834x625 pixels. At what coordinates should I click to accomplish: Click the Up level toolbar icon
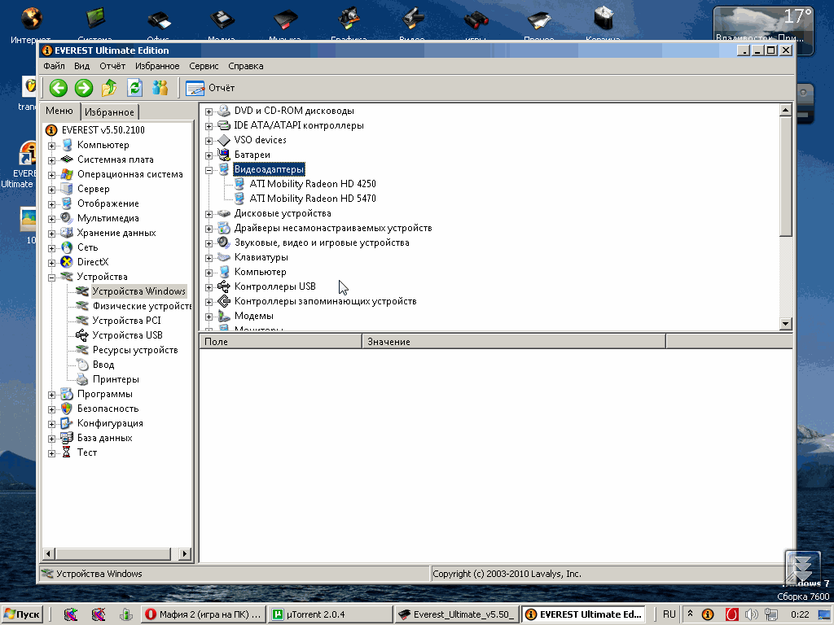click(x=109, y=88)
